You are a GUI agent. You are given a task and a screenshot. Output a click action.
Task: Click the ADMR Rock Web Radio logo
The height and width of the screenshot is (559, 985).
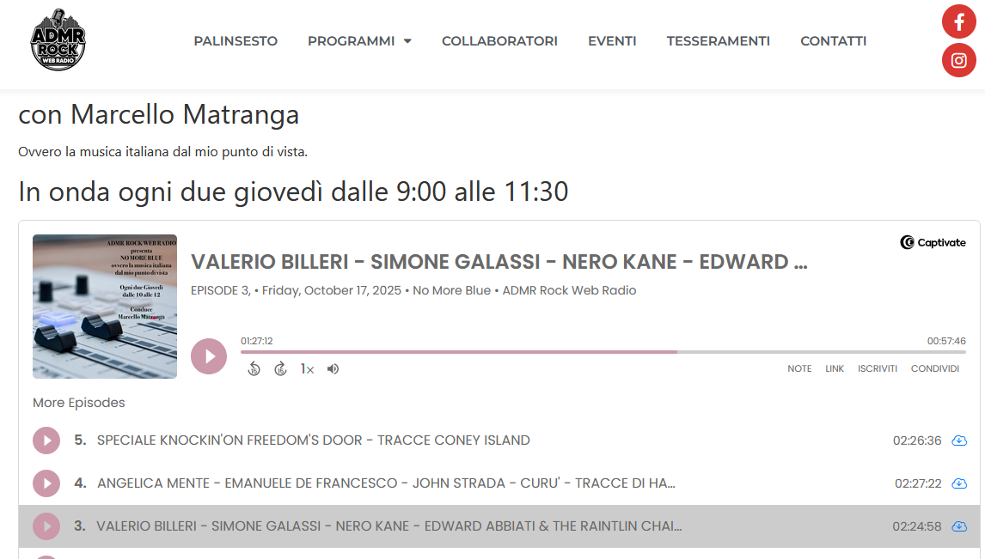[58, 40]
